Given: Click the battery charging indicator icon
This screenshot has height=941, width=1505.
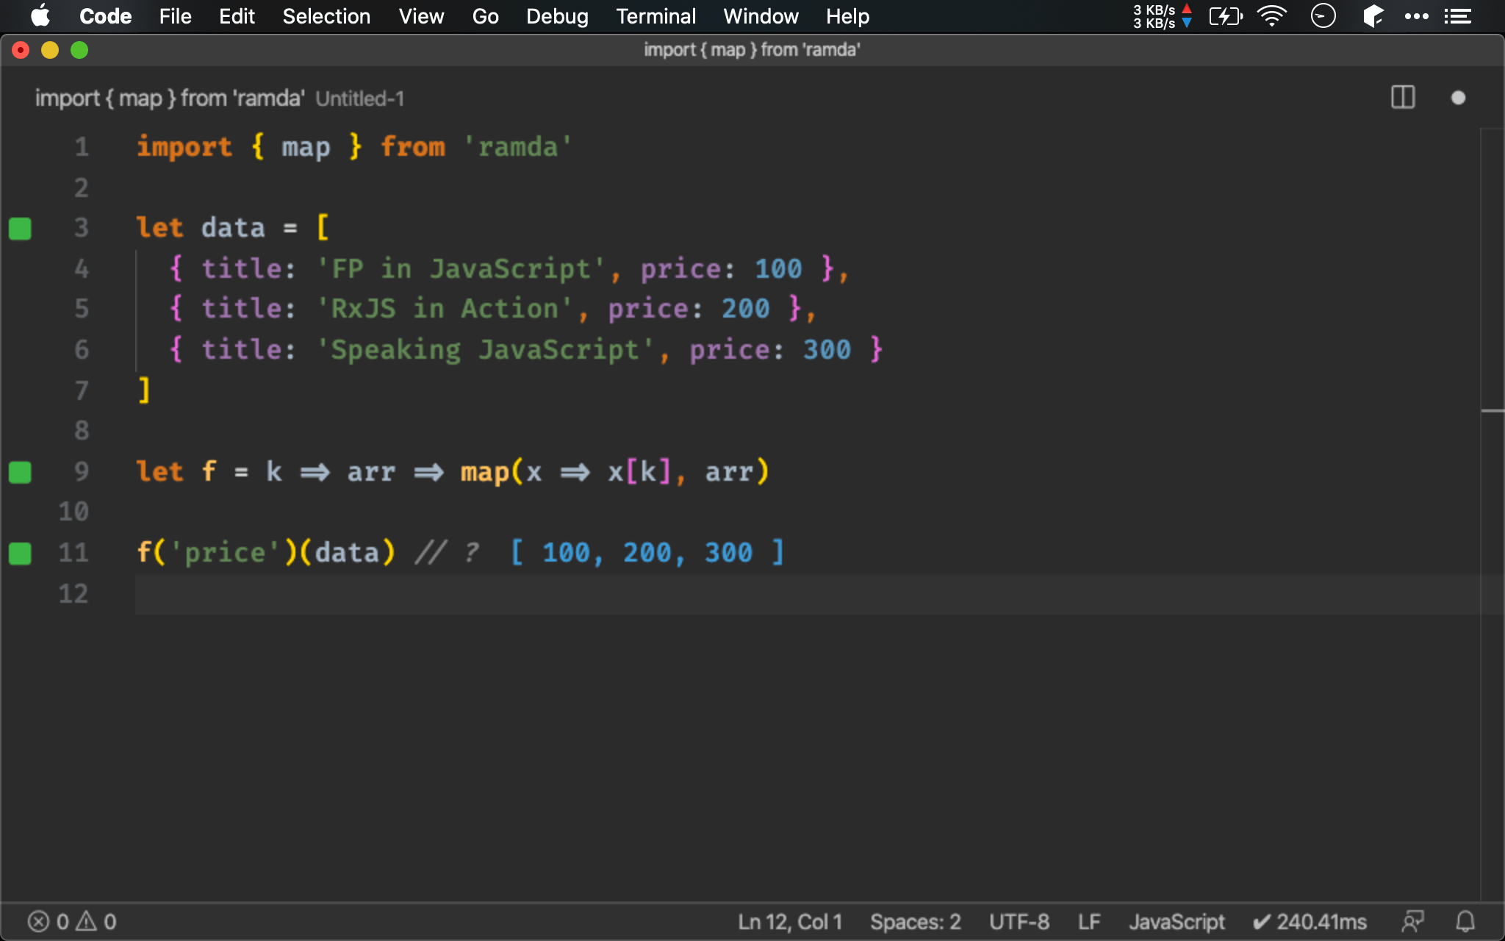Looking at the screenshot, I should pyautogui.click(x=1222, y=16).
